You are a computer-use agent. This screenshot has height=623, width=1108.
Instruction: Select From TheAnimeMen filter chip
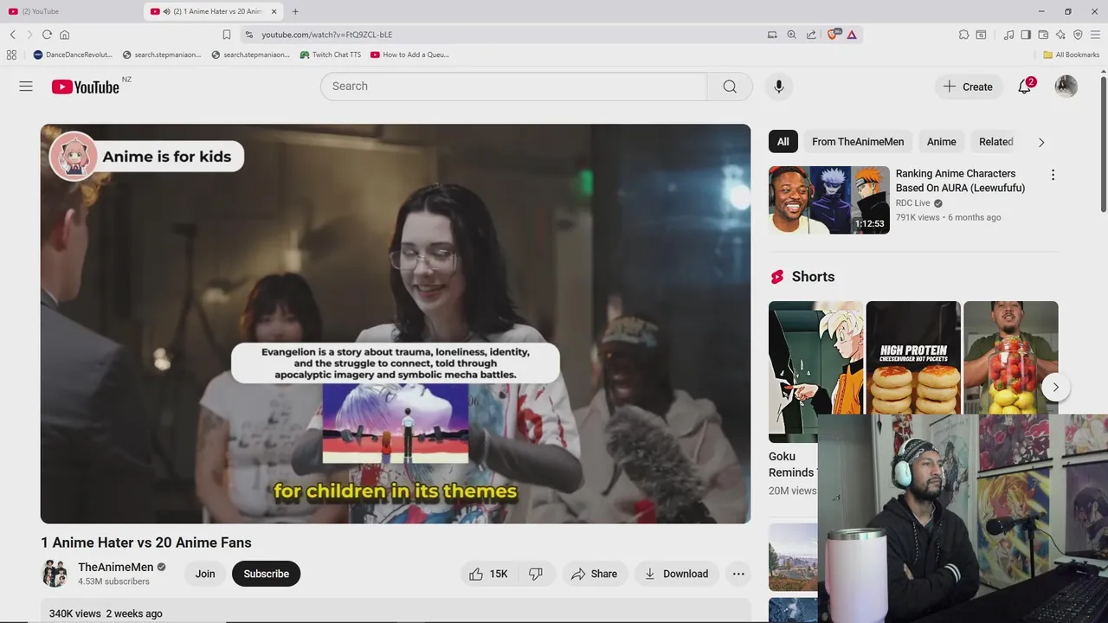click(x=858, y=142)
